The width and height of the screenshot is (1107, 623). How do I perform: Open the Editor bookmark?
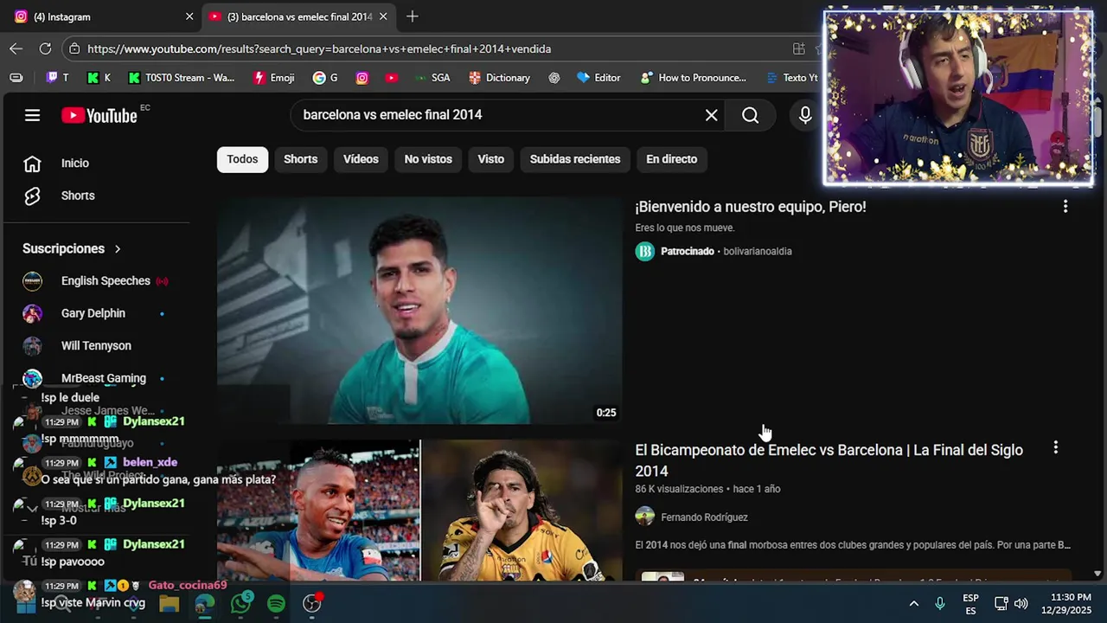pos(598,78)
